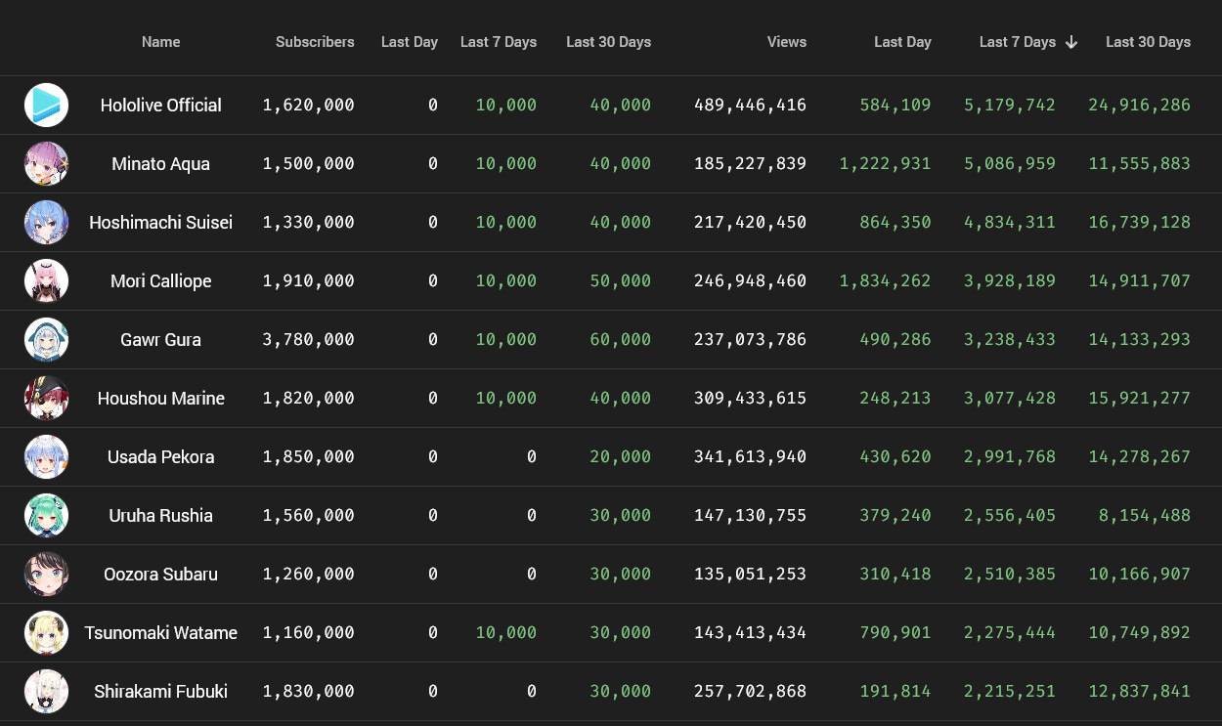Viewport: 1222px width, 726px height.
Task: Select Houshou Marine's avatar thumbnail
Action: click(x=46, y=398)
